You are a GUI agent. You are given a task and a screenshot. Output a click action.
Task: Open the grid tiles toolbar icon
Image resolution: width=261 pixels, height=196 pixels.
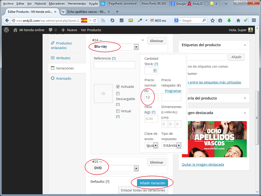tap(122, 20)
